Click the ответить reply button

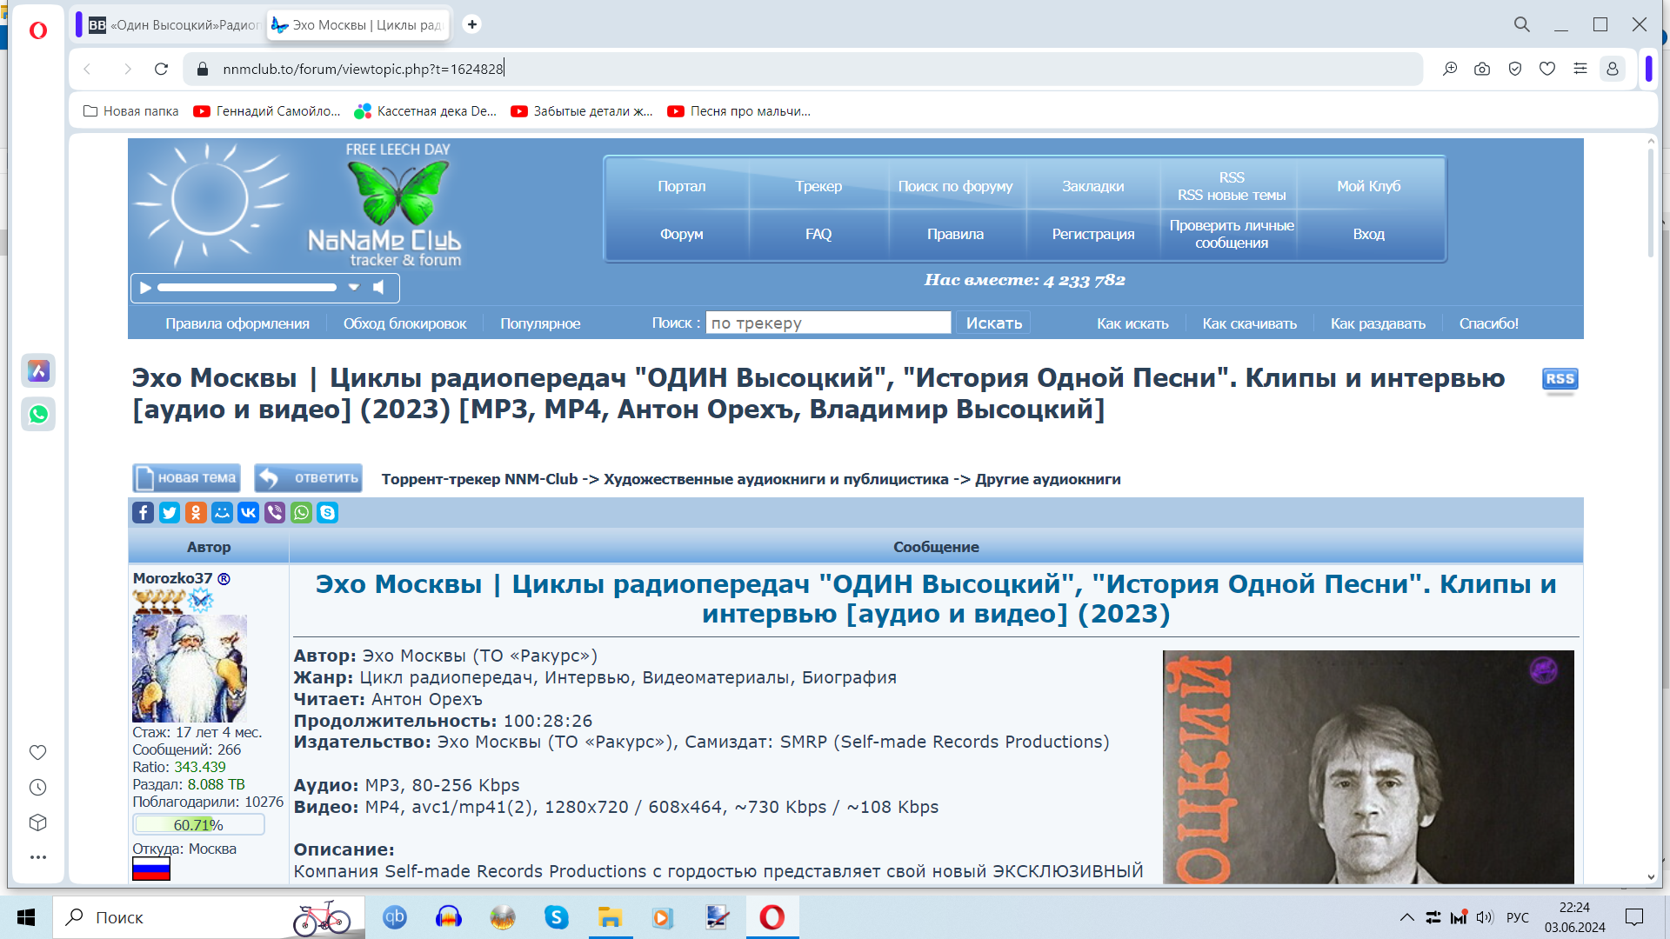coord(308,478)
